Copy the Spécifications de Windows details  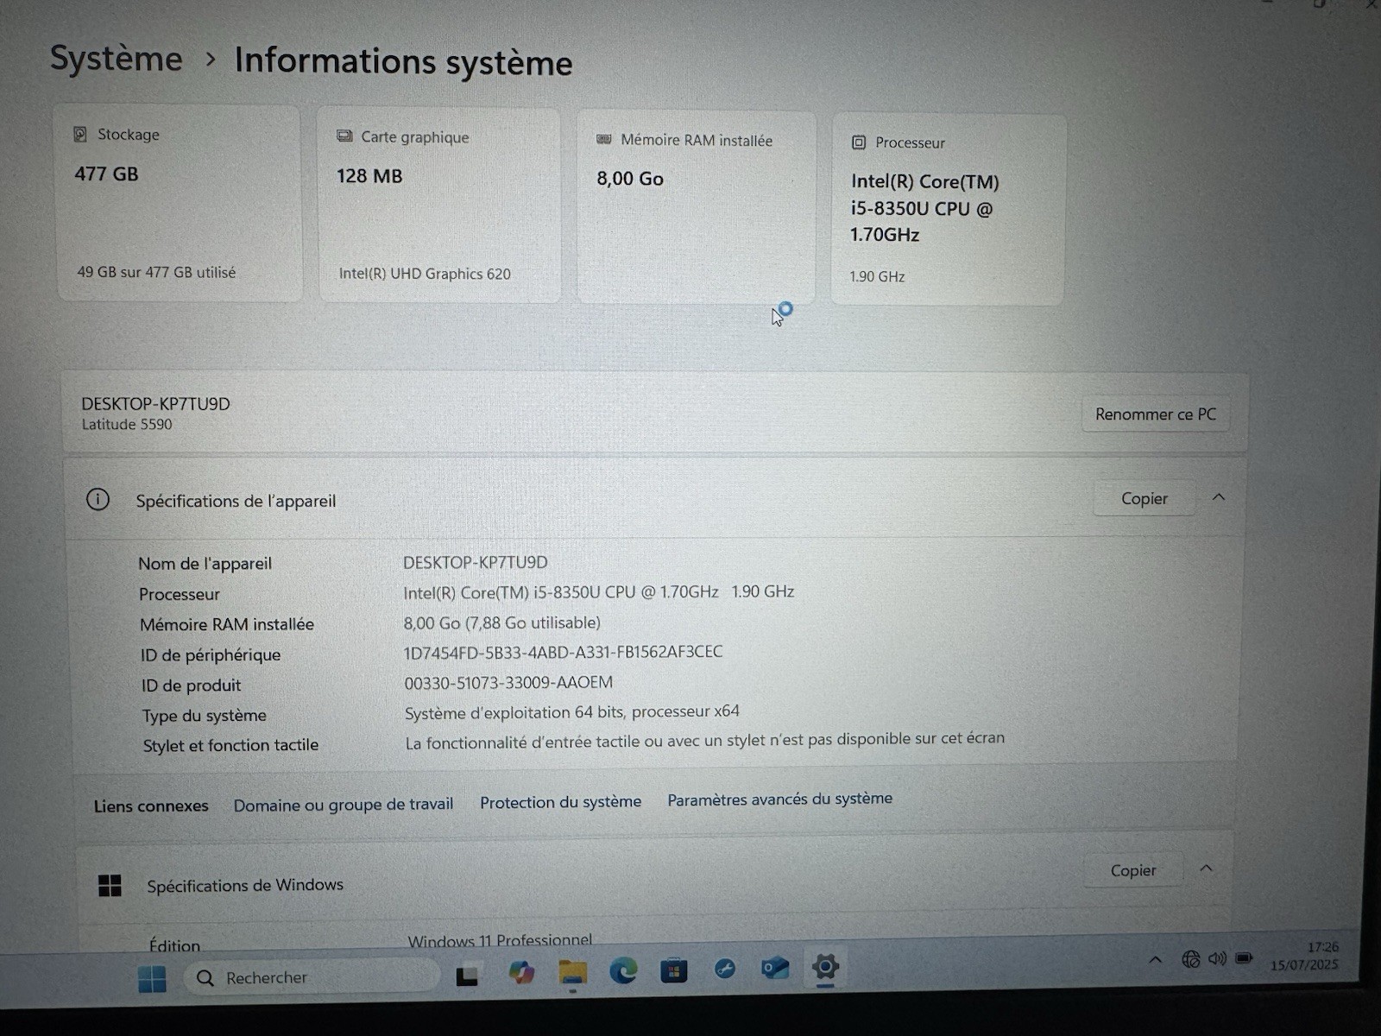click(x=1133, y=871)
